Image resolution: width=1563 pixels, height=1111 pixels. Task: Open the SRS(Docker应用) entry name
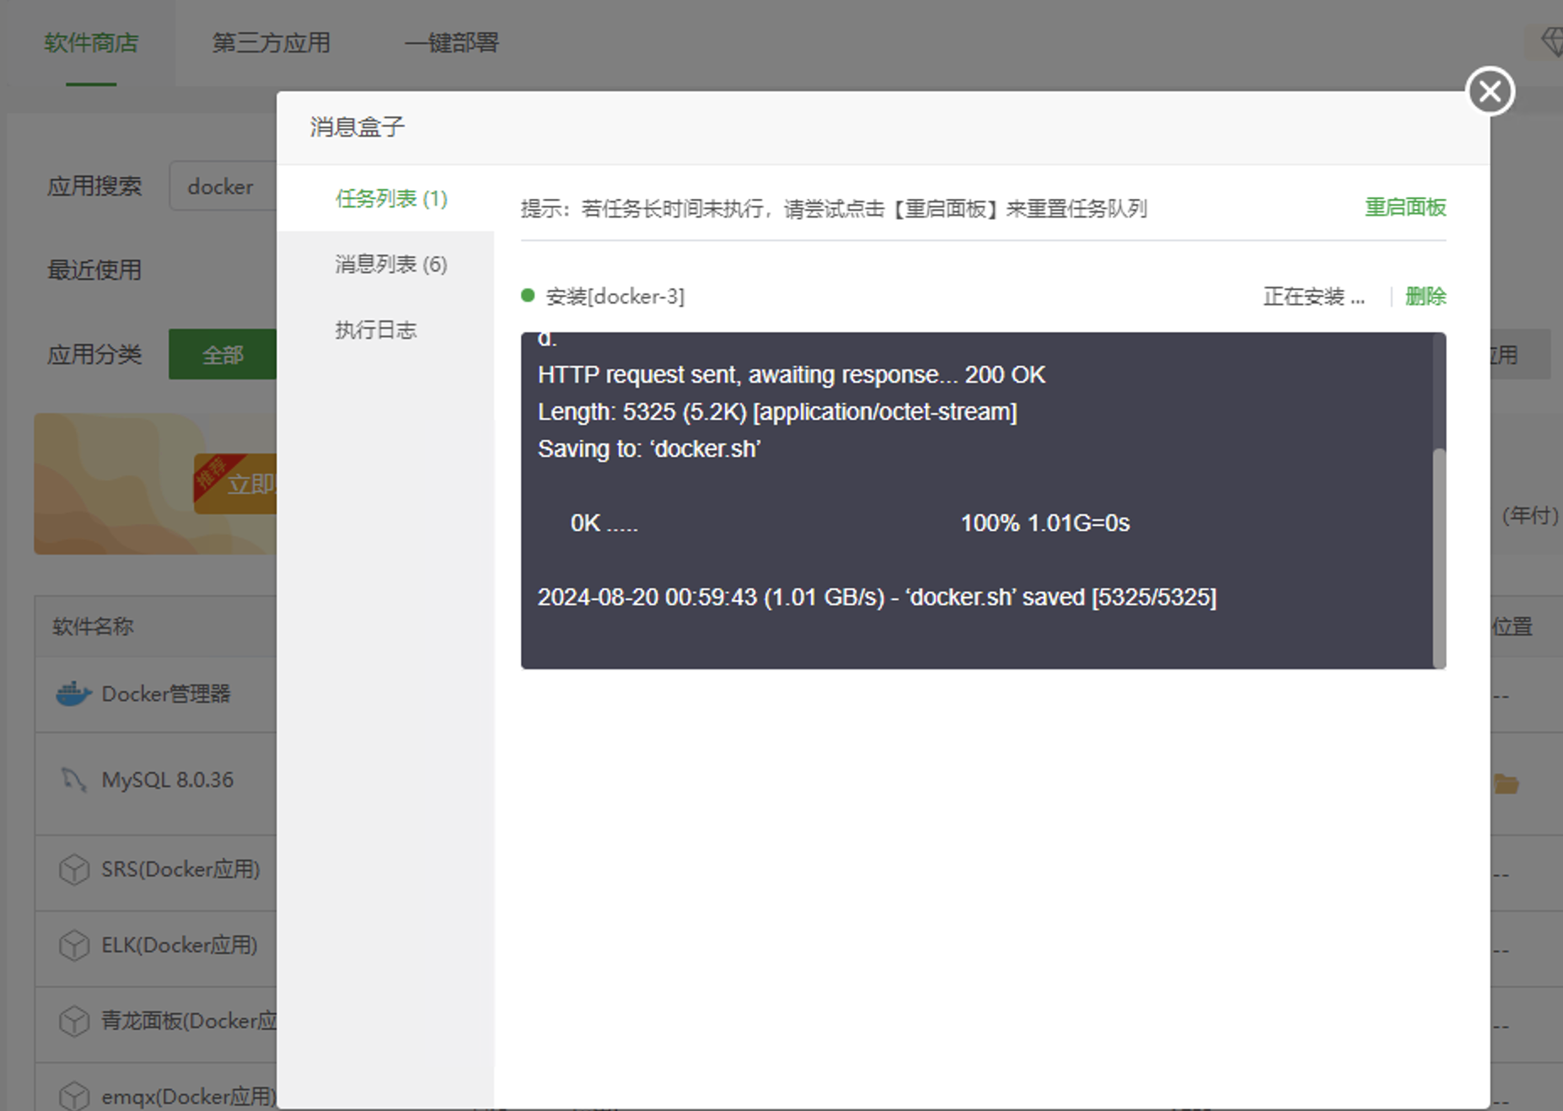pyautogui.click(x=180, y=869)
